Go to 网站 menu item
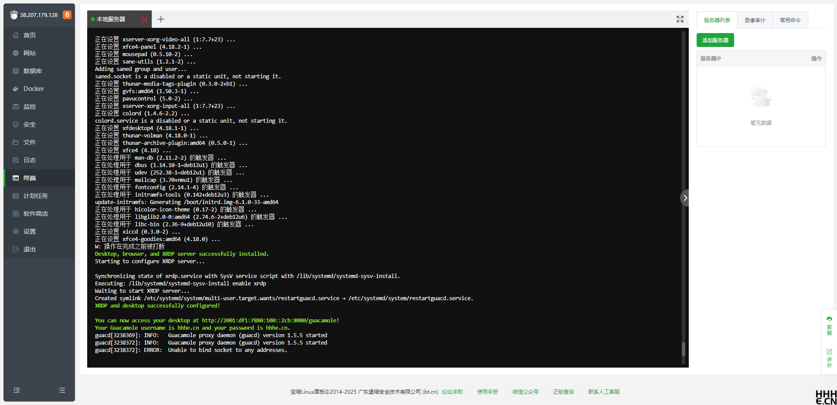 coord(39,53)
